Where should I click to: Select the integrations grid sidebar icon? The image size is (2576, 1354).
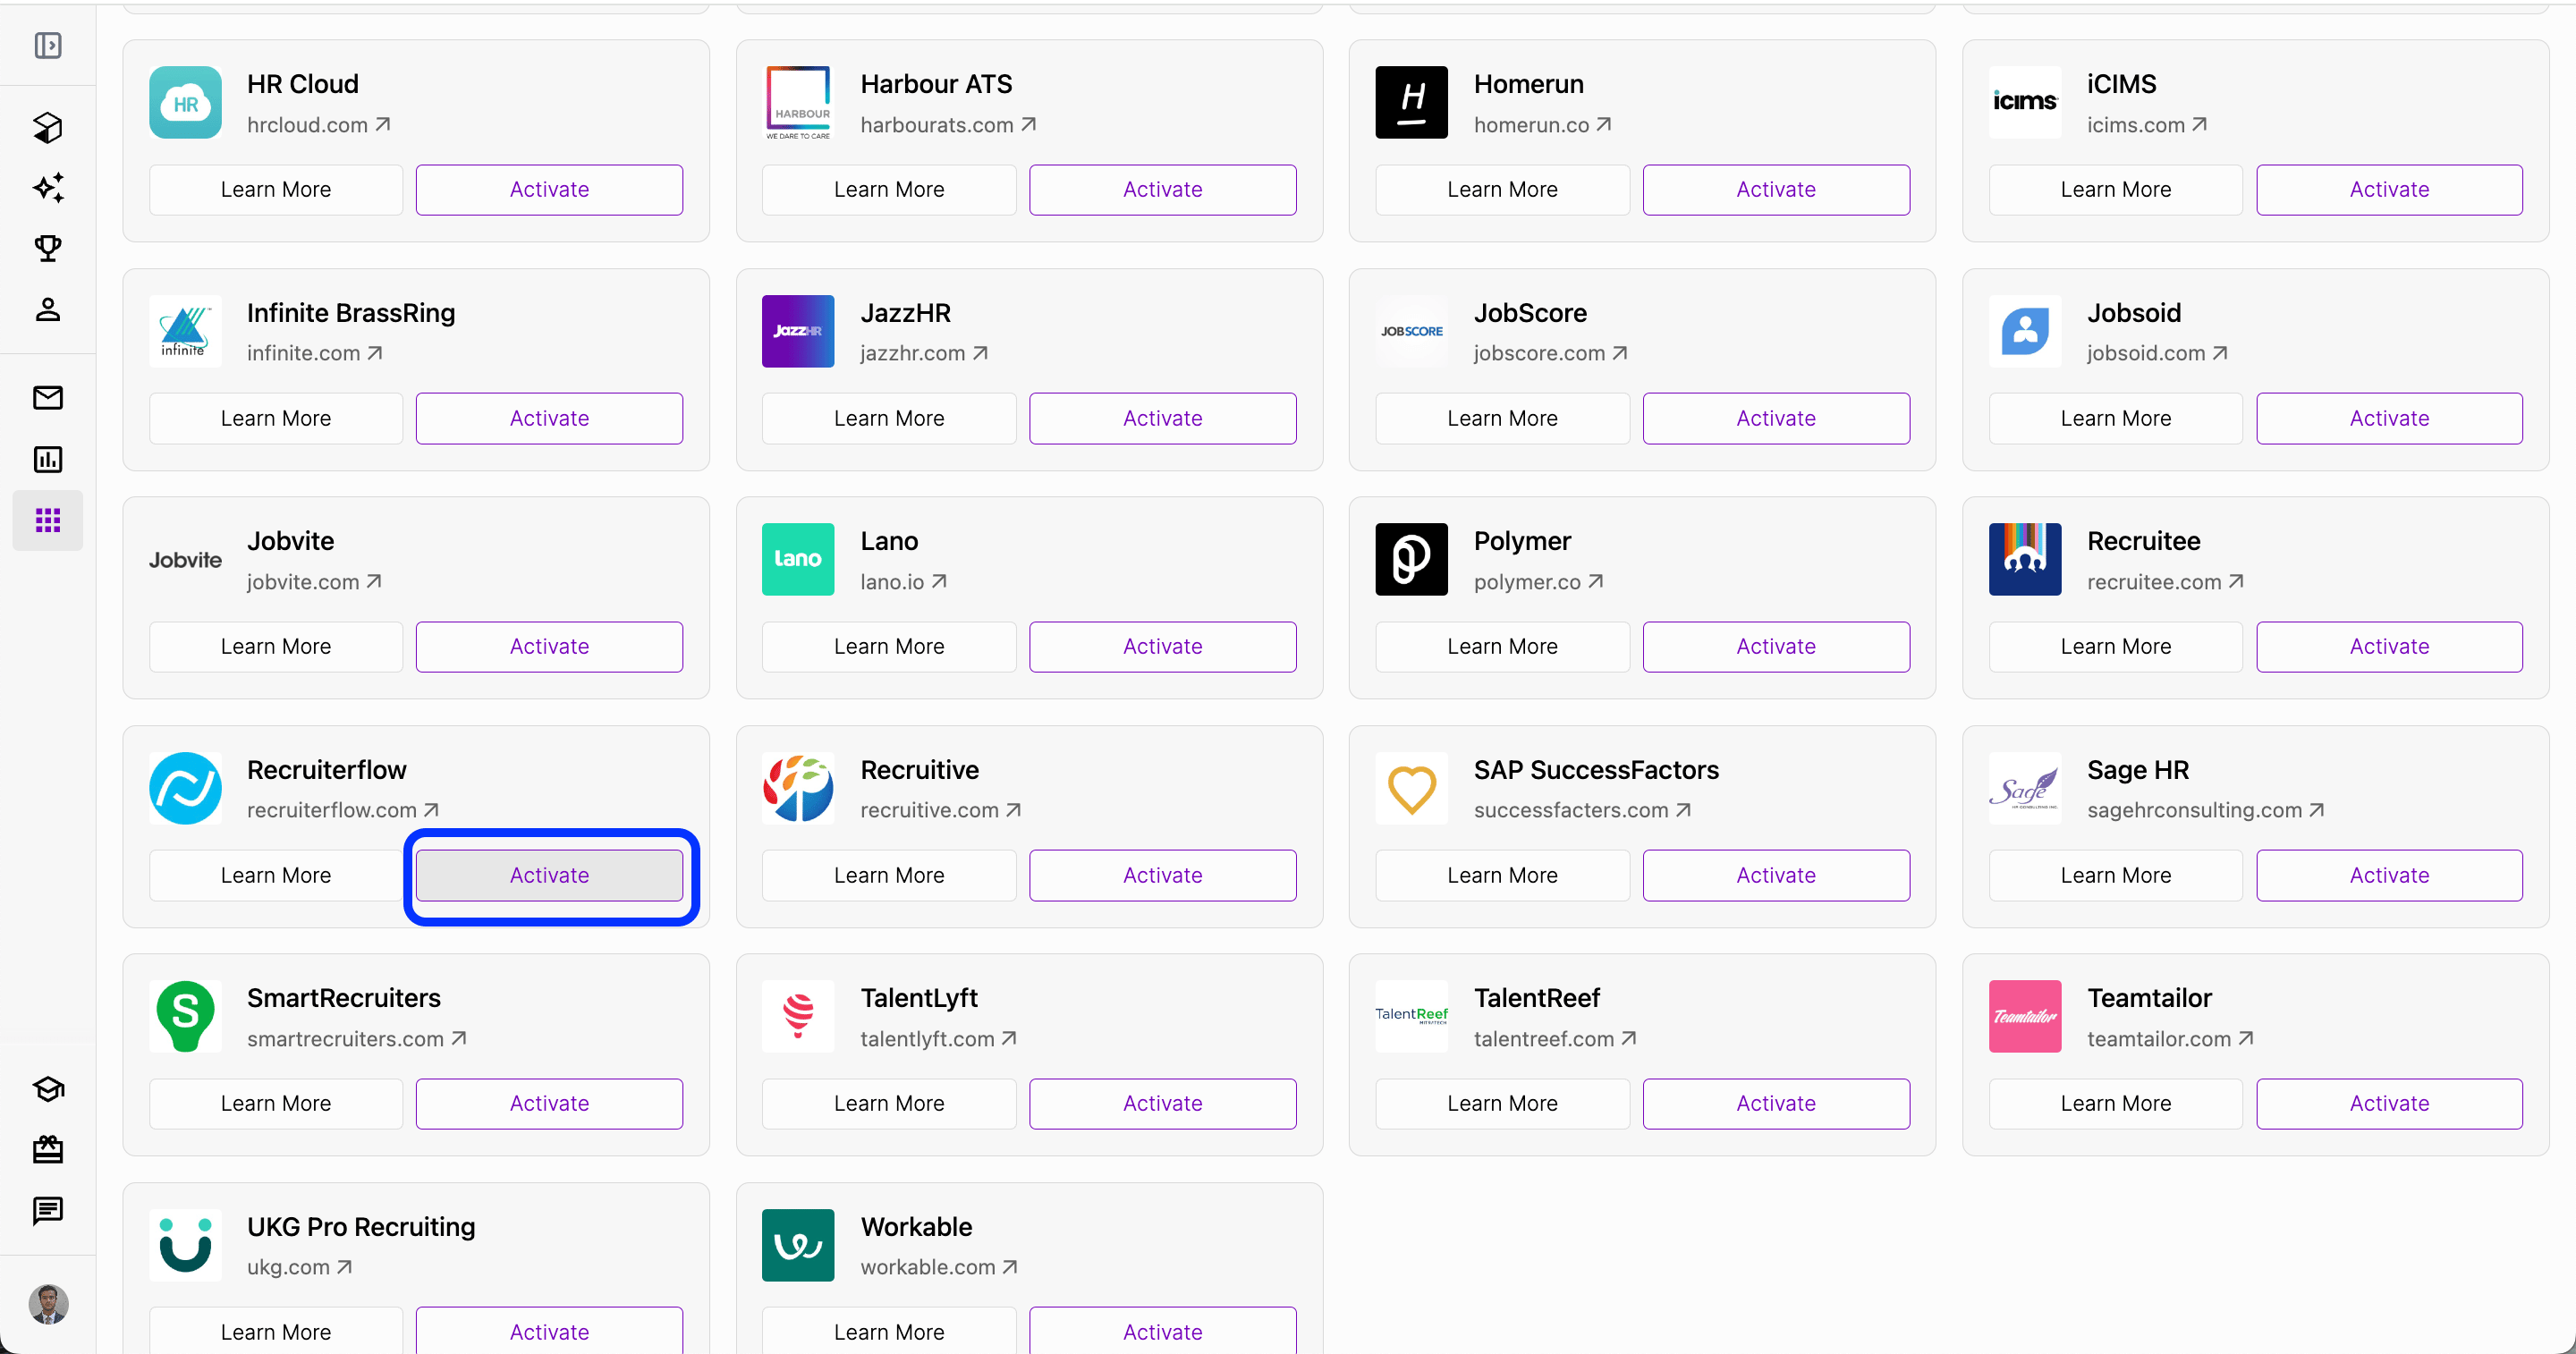[48, 520]
